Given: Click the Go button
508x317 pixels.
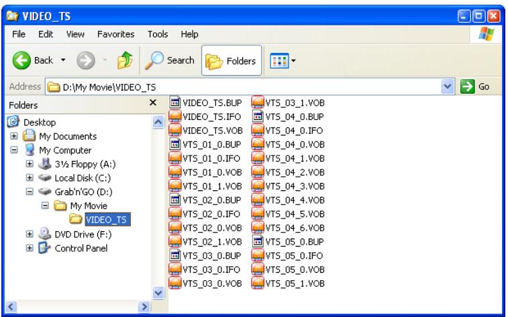Looking at the screenshot, I should 474,87.
